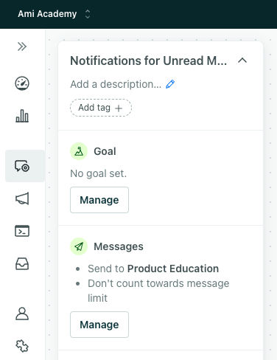The width and height of the screenshot is (277, 360).
Task: Click the Notifications for Unread title text
Action: click(148, 60)
